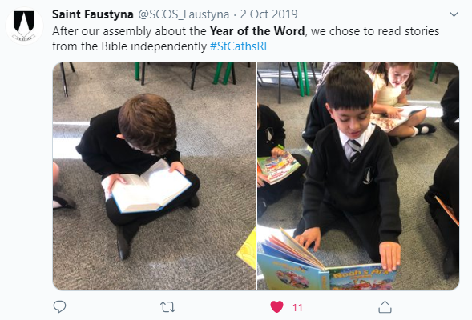The height and width of the screenshot is (320, 472).
Task: Open the 2 Oct 2019 timestamp
Action: [268, 14]
